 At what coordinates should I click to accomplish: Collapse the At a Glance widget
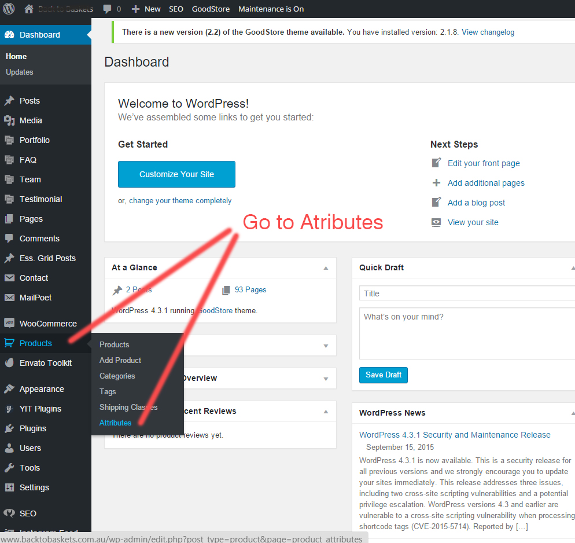coord(326,268)
